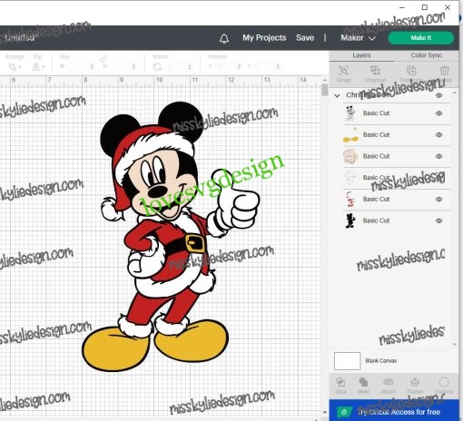The width and height of the screenshot is (463, 421).
Task: Select the black silhouette layer thumbnail
Action: 350,220
